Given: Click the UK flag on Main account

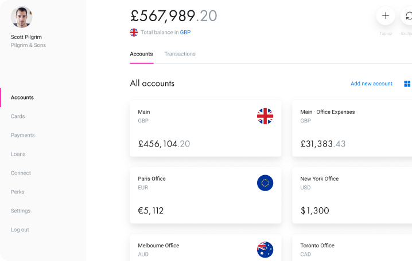Looking at the screenshot, I should point(265,116).
